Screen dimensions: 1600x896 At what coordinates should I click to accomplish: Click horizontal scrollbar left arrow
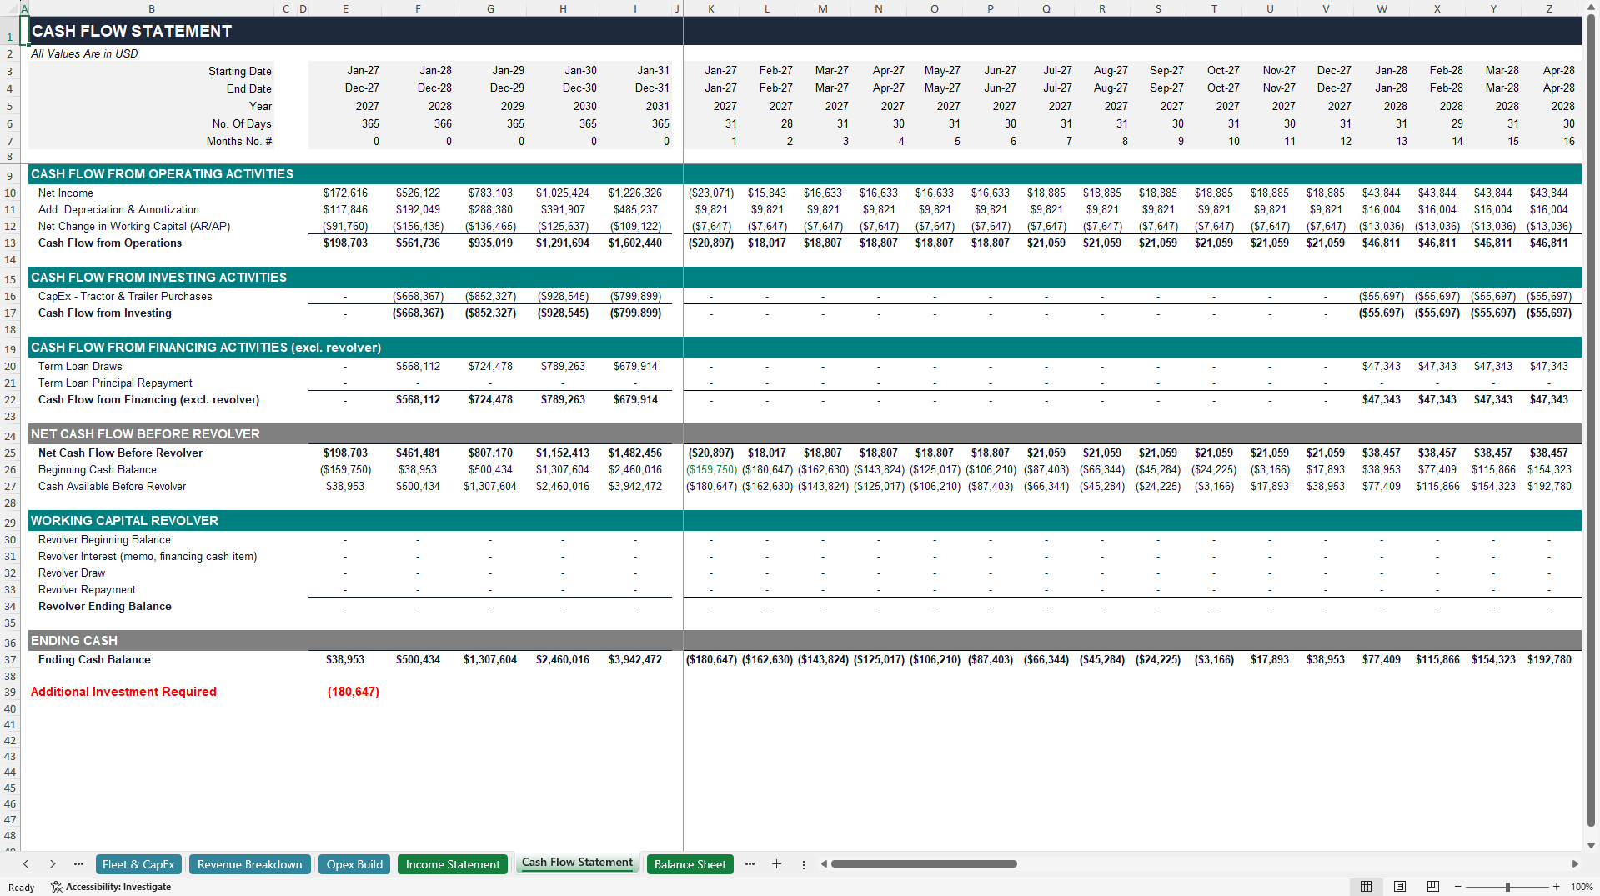point(824,864)
